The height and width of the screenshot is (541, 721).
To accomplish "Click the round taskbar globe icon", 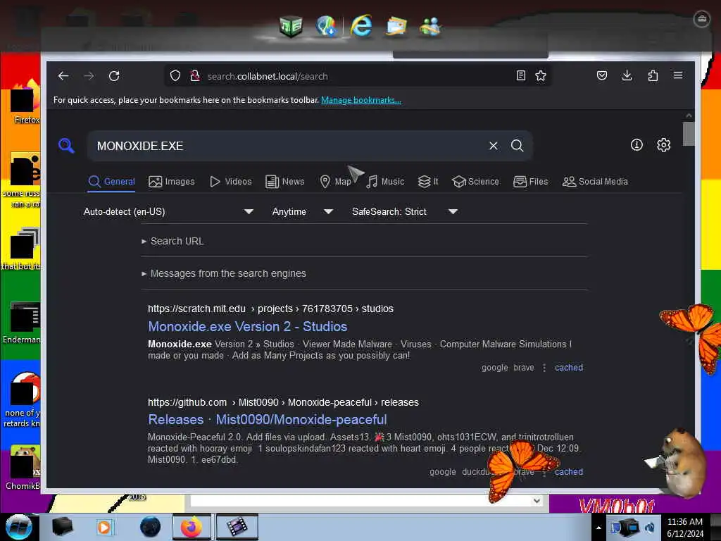I will click(150, 527).
